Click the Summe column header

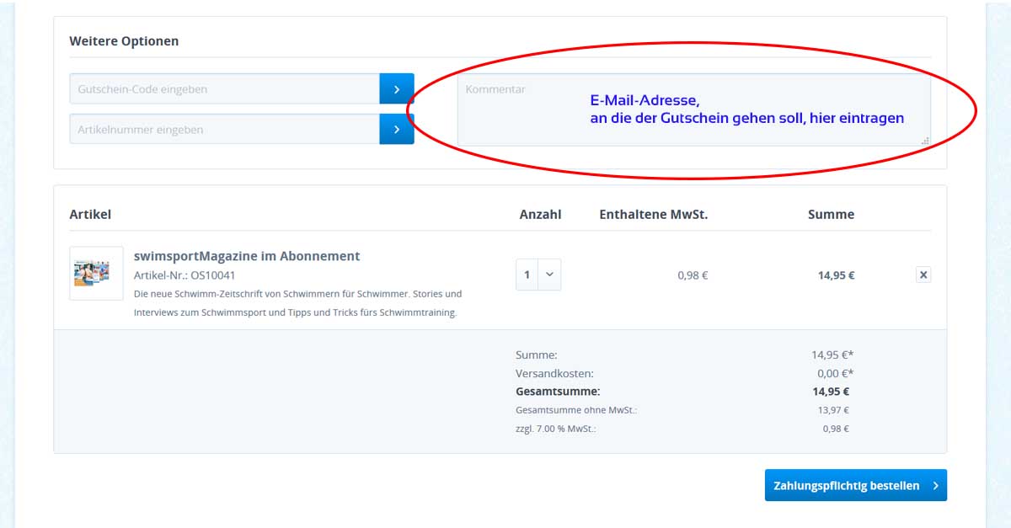point(831,215)
